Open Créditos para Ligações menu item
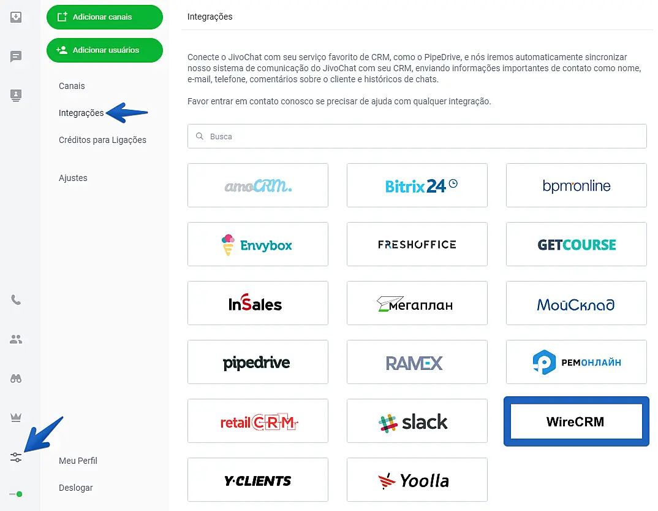The width and height of the screenshot is (658, 511). point(102,140)
